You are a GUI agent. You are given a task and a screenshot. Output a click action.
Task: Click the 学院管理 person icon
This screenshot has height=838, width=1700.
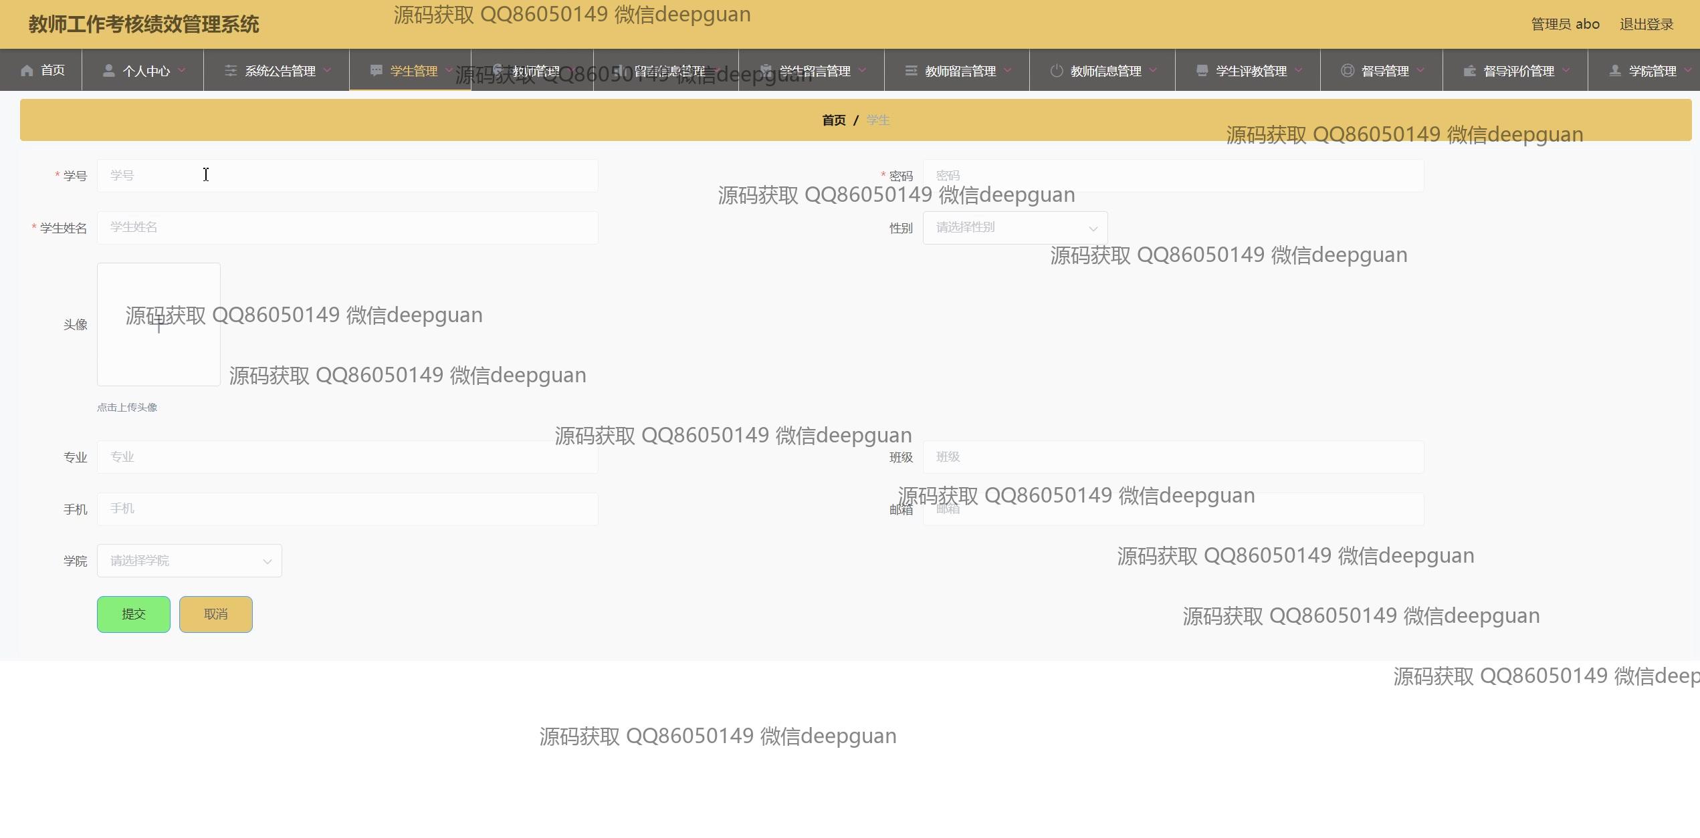pyautogui.click(x=1613, y=70)
